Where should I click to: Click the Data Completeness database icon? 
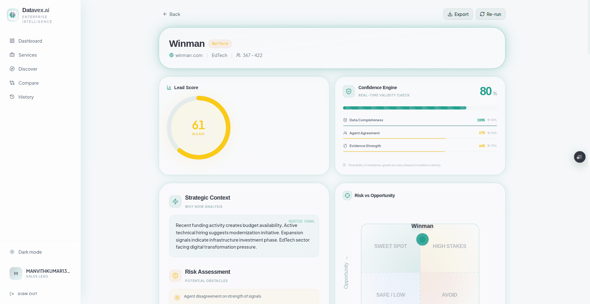[x=345, y=120]
